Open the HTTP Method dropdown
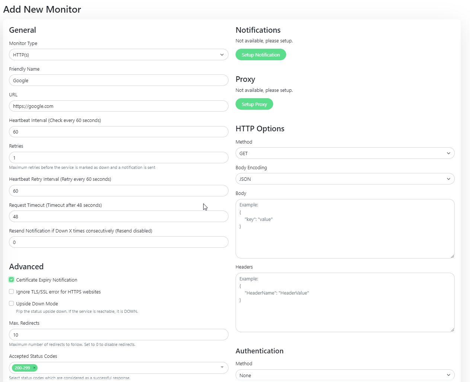The height and width of the screenshot is (382, 470). click(x=345, y=153)
